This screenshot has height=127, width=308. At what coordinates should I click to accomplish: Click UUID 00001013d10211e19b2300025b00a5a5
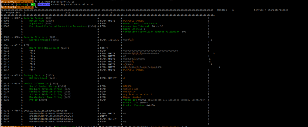pyautogui.click(x=51, y=113)
